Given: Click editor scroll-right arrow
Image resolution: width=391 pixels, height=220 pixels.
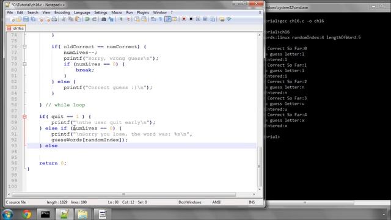Looking at the screenshot, I should click(254, 194).
